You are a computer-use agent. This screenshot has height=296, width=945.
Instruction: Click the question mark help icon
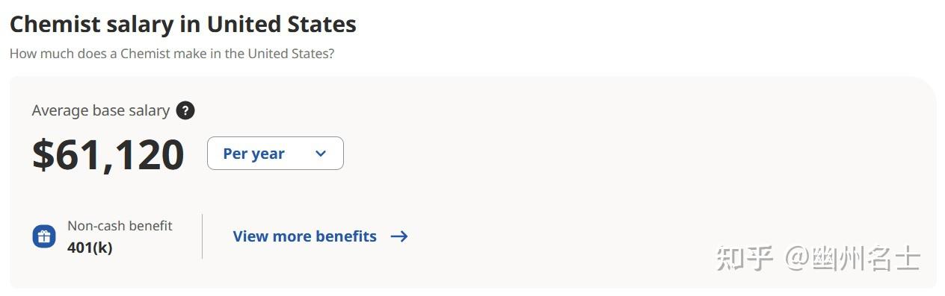[185, 110]
